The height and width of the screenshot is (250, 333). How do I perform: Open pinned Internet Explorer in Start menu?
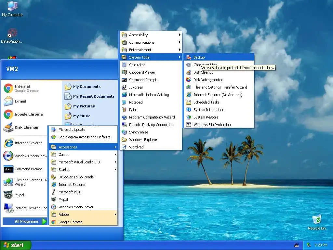(x=25, y=143)
